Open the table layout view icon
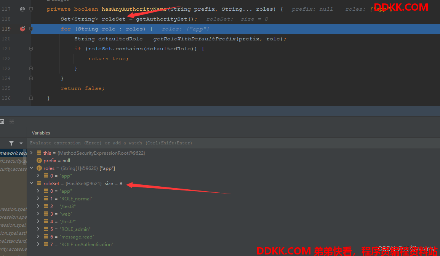The width and height of the screenshot is (440, 256). [x=2, y=122]
